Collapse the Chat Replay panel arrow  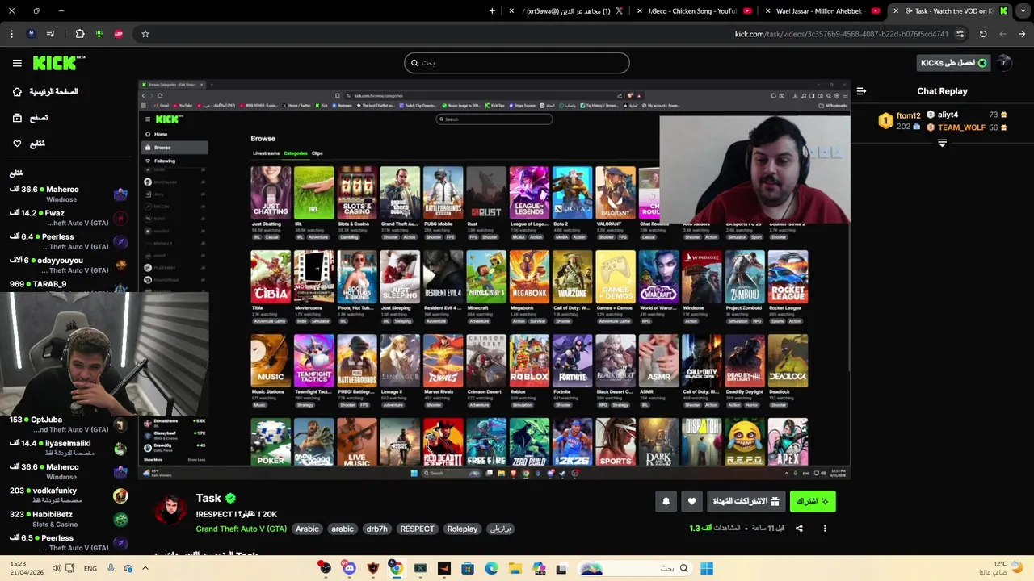[861, 91]
